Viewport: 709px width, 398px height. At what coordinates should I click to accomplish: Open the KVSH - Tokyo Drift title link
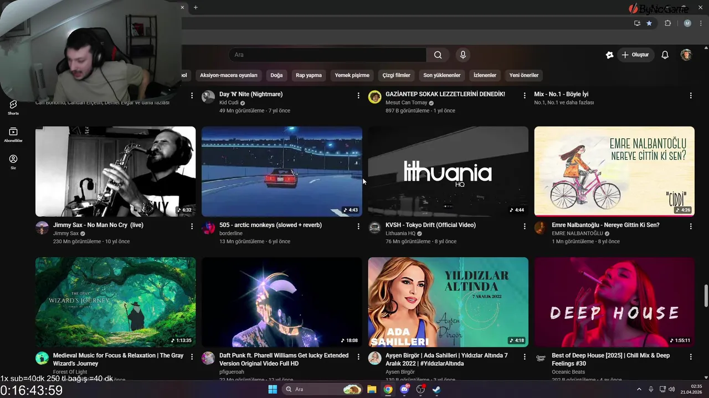point(430,225)
